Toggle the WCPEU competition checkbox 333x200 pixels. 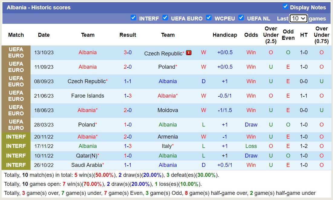(x=209, y=18)
